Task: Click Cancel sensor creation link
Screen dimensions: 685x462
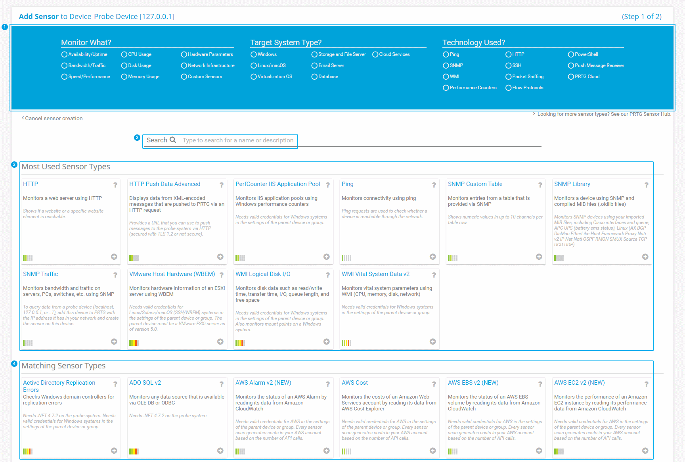Action: [54, 118]
